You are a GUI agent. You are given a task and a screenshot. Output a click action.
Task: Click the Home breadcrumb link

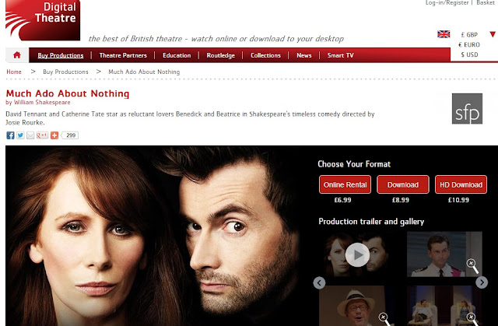point(14,72)
